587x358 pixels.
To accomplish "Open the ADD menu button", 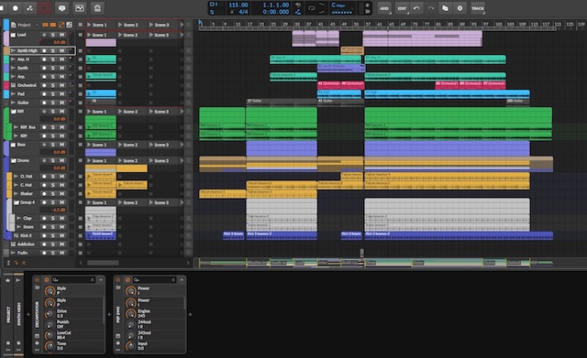I will point(384,8).
